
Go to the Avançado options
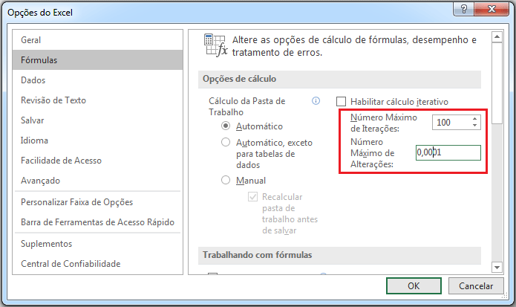click(41, 181)
